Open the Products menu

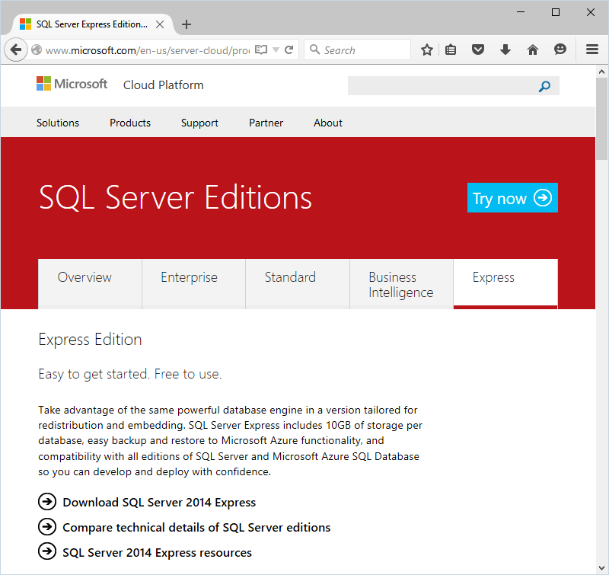pyautogui.click(x=130, y=123)
